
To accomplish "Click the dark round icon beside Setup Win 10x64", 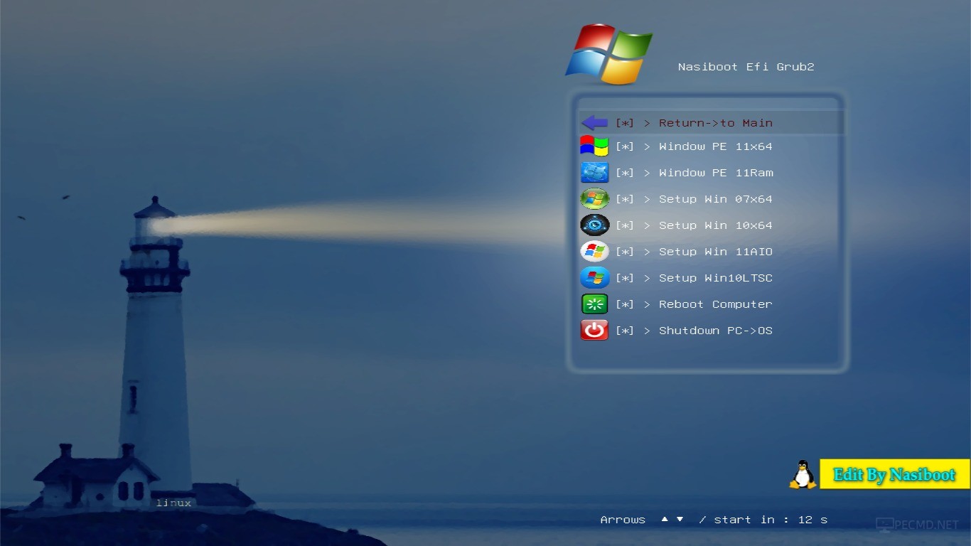I will [594, 225].
